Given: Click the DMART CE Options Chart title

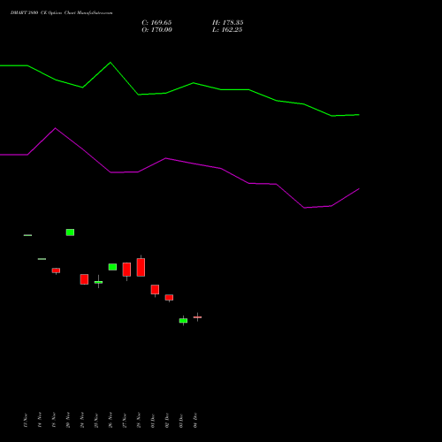Looking at the screenshot, I should (61, 13).
